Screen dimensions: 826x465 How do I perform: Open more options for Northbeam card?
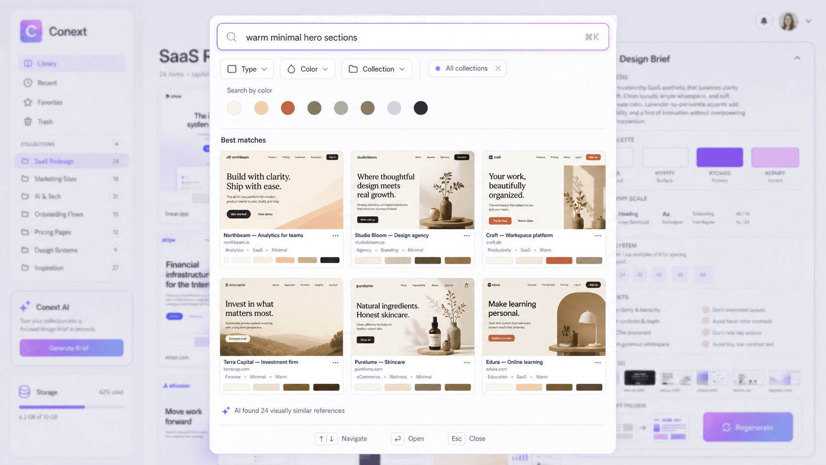[335, 236]
